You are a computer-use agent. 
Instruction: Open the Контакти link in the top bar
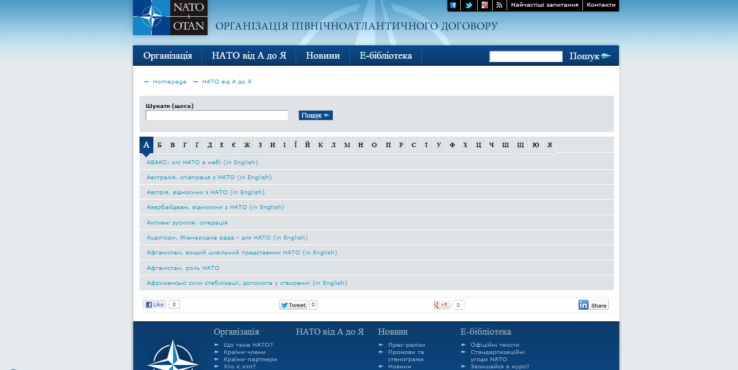point(601,4)
